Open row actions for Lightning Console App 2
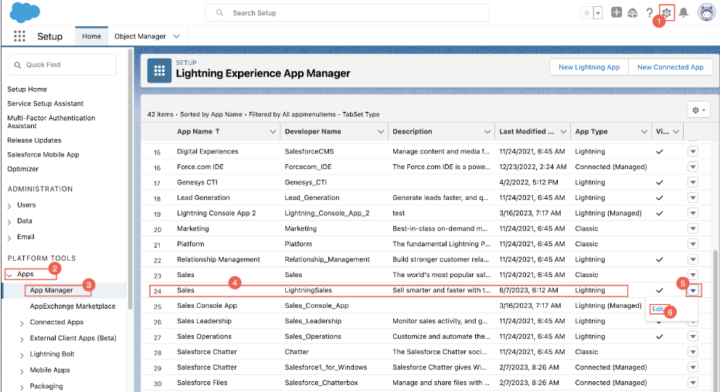The height and width of the screenshot is (392, 720). point(693,213)
